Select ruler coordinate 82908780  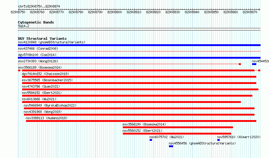tap(76, 12)
